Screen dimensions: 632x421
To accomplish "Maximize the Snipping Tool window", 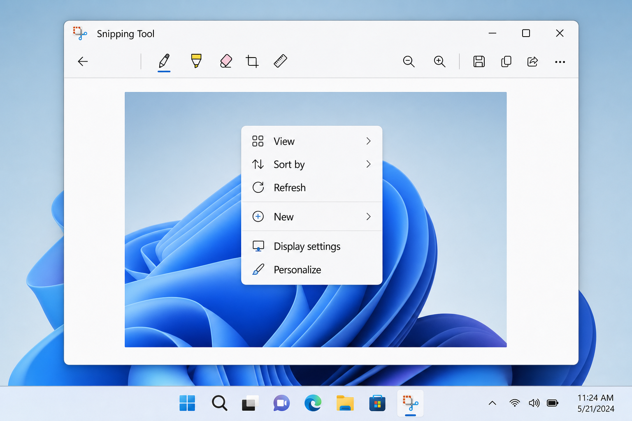I will [x=526, y=33].
